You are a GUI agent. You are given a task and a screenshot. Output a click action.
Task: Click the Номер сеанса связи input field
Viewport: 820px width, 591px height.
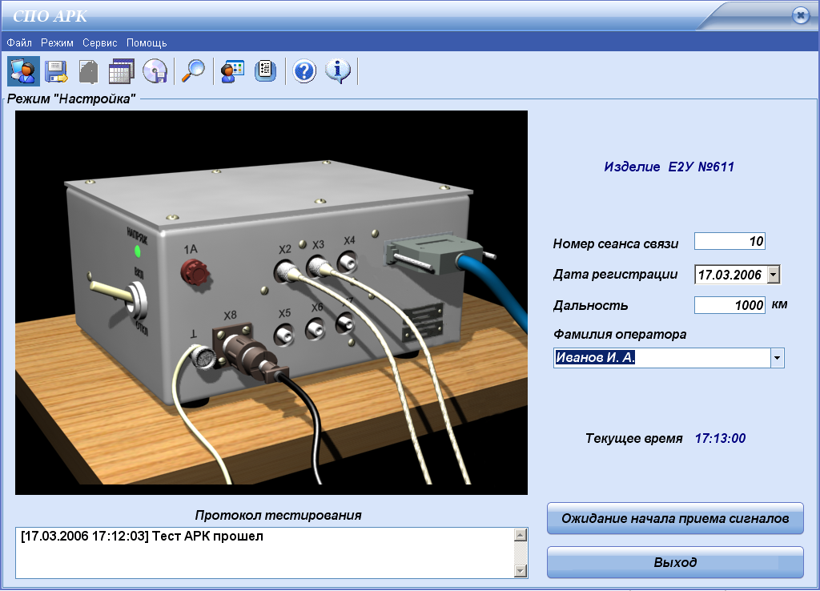(x=730, y=241)
